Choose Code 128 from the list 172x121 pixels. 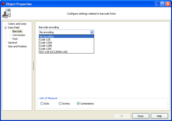pyautogui.click(x=67, y=40)
